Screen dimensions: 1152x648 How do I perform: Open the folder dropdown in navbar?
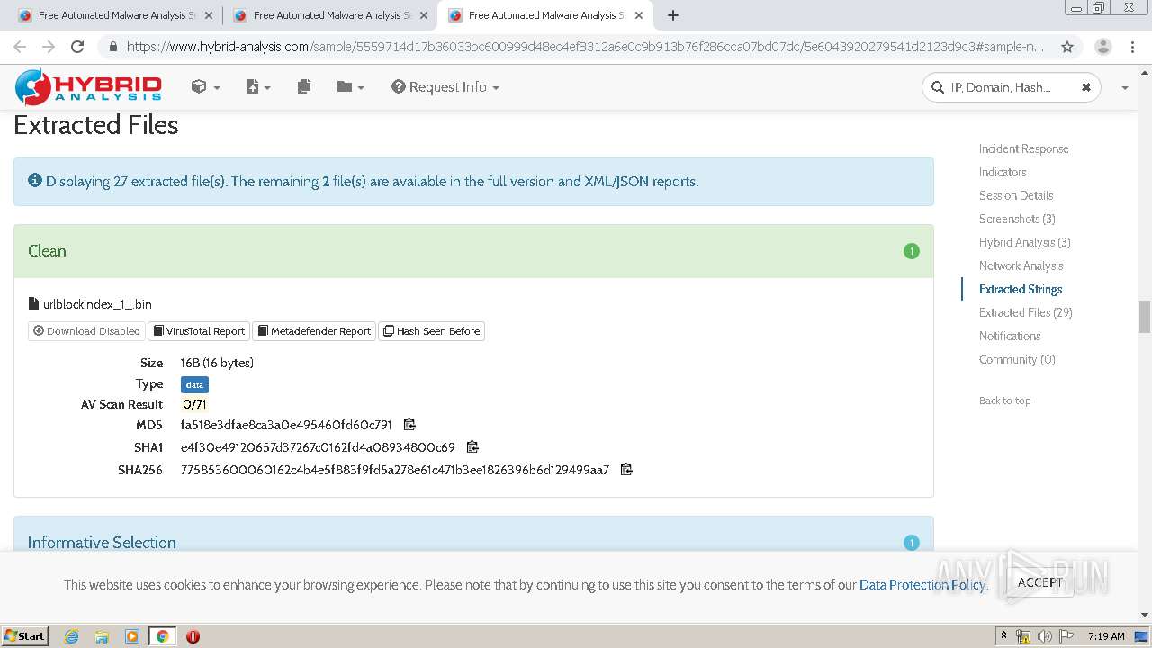tap(351, 87)
